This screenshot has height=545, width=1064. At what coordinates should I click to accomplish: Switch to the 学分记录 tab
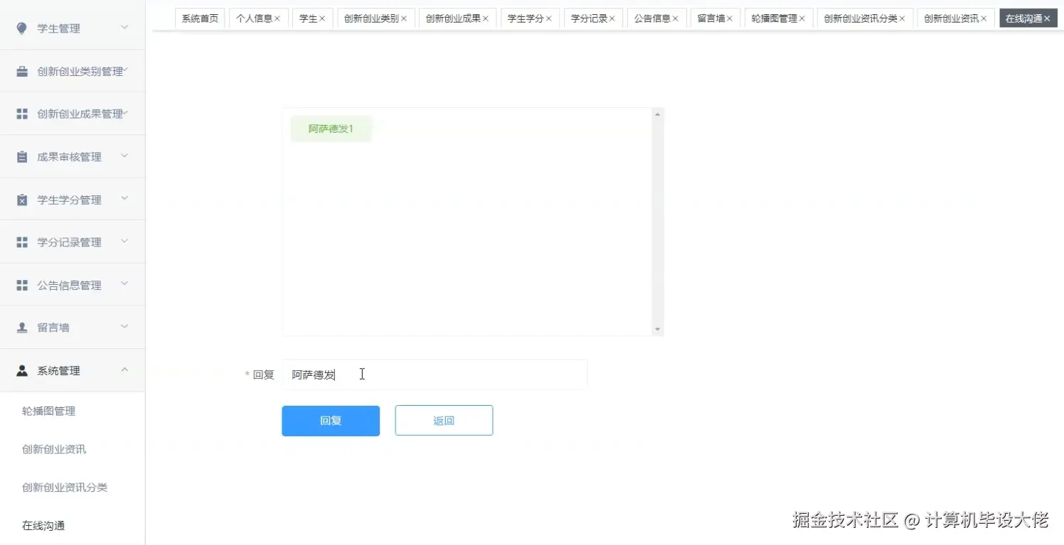point(588,18)
